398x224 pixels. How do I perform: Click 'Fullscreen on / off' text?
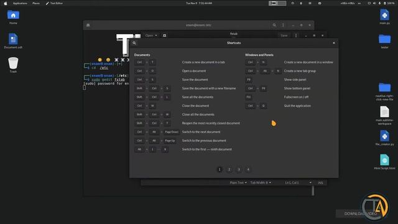point(296,97)
